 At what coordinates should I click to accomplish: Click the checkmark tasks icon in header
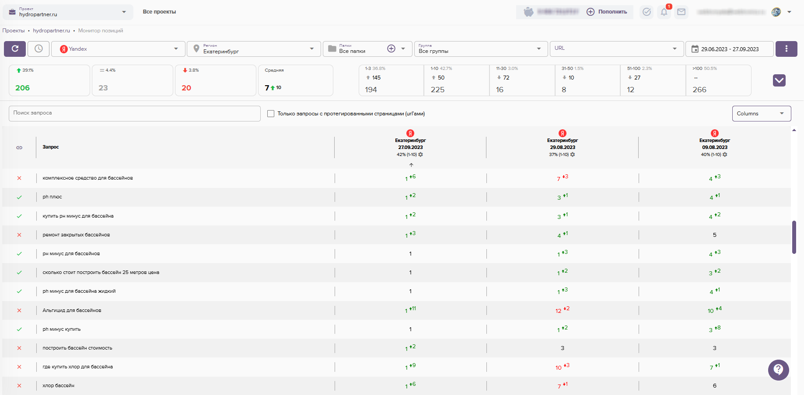coord(647,12)
